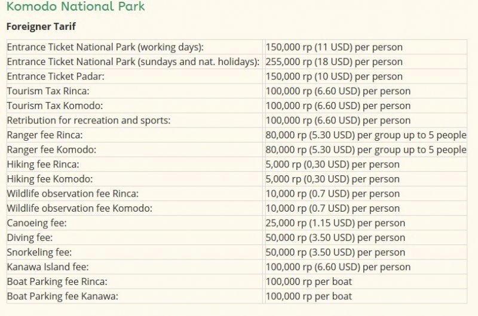Click the 255,000 rp (18 USD) price

click(x=334, y=62)
